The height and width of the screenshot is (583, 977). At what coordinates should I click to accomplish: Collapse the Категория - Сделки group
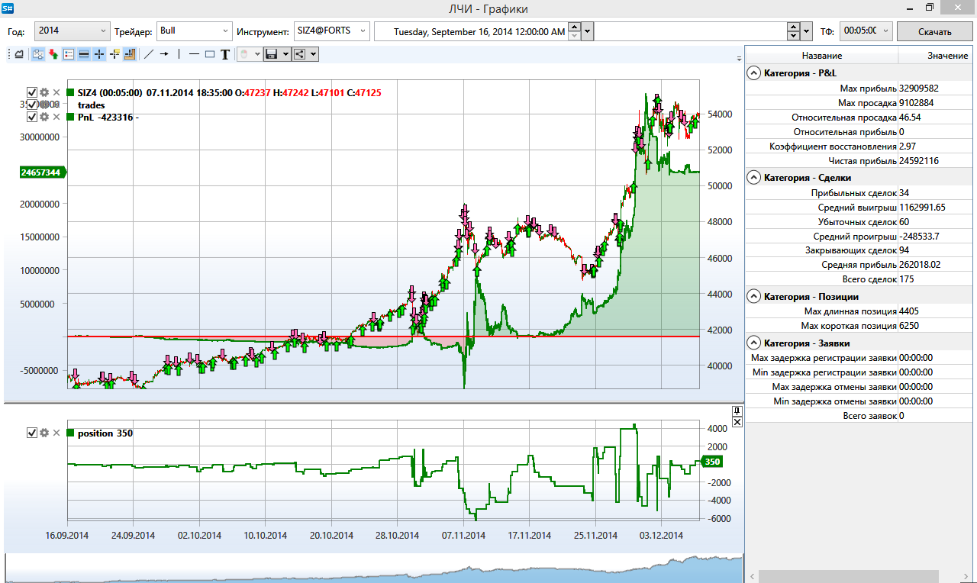pos(754,178)
